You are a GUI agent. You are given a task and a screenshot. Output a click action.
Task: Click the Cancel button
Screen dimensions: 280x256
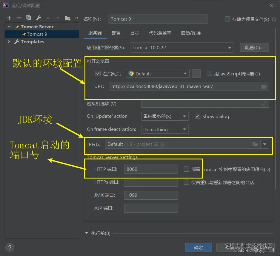click(x=230, y=247)
